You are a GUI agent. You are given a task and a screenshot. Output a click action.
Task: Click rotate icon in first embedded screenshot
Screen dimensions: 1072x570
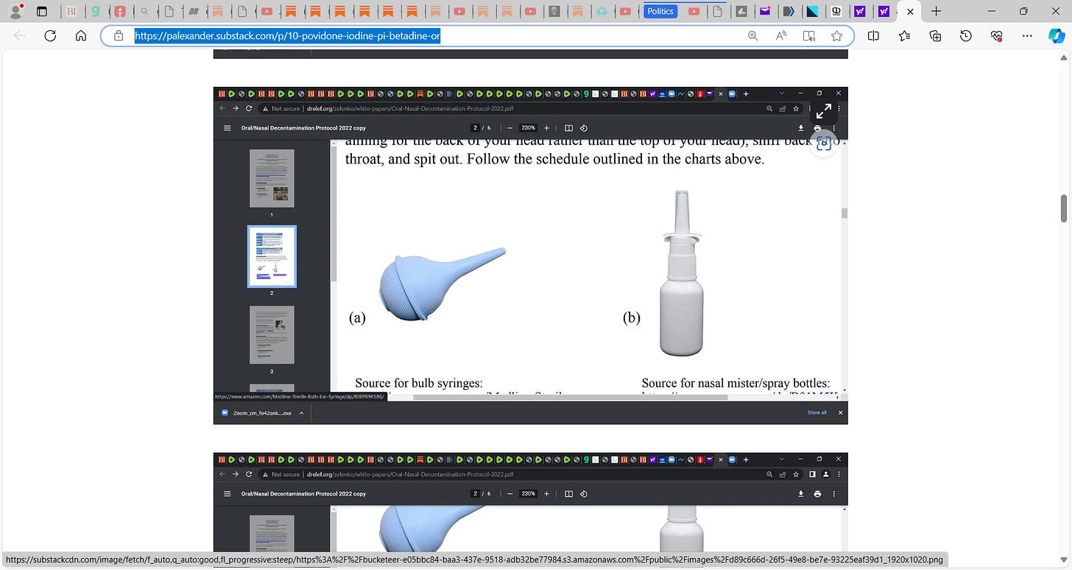584,127
